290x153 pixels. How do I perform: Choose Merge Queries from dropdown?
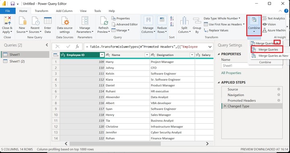[267, 50]
